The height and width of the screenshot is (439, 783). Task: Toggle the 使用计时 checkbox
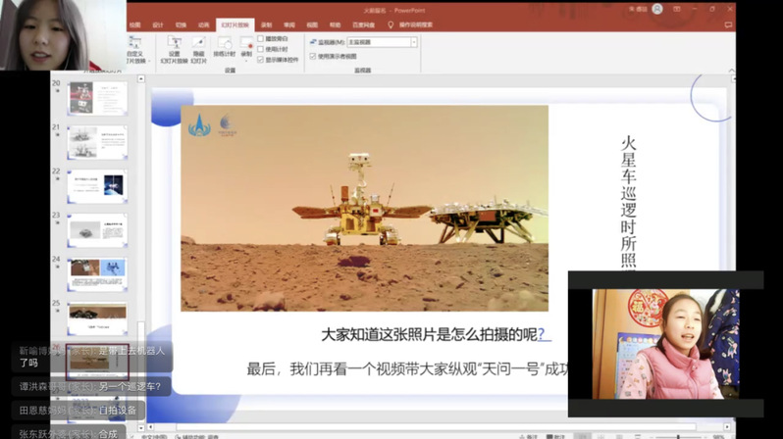click(261, 49)
